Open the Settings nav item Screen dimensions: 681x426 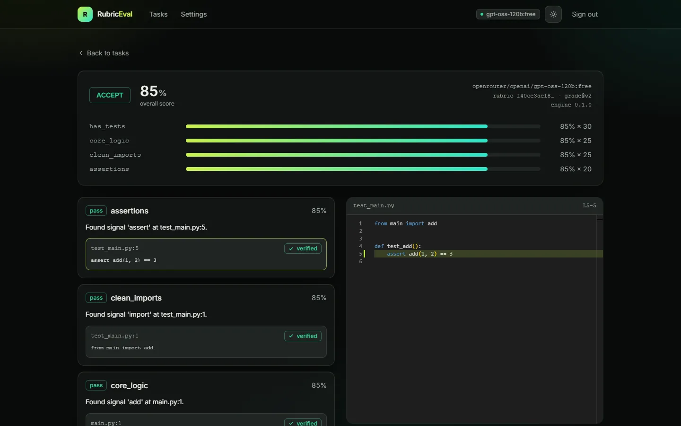tap(194, 14)
